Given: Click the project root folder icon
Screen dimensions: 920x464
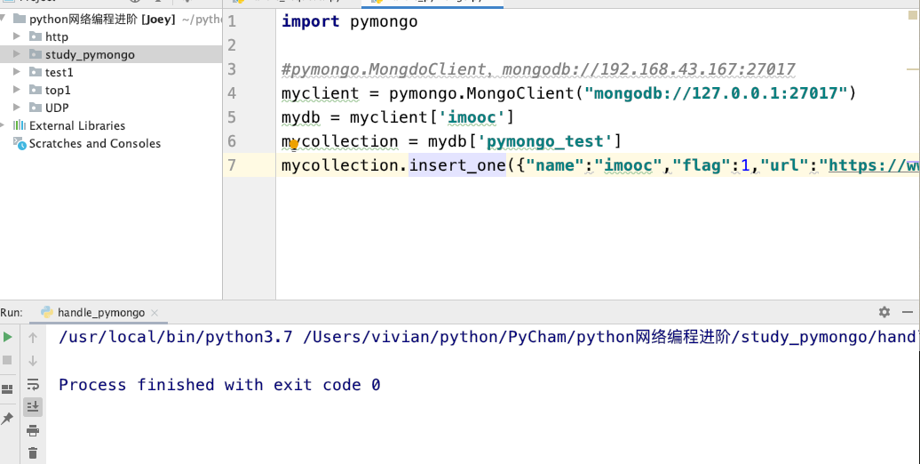Looking at the screenshot, I should coord(20,19).
